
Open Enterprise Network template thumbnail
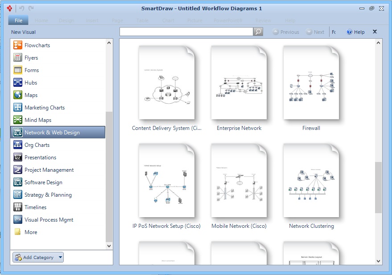click(x=239, y=82)
